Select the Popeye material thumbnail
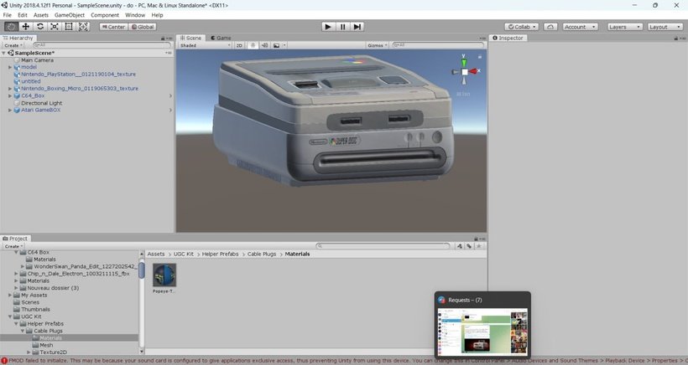 [x=164, y=275]
